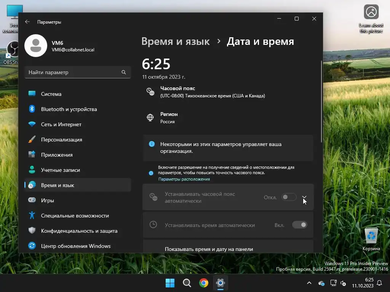390x292 pixels.
Task: Open Конфиденциальность и защита section
Action: [78, 231]
